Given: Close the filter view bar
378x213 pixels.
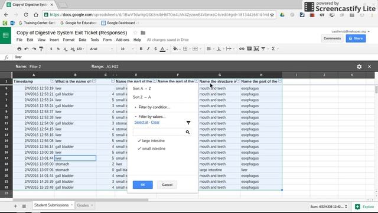Looking at the screenshot, I should click(x=369, y=66).
